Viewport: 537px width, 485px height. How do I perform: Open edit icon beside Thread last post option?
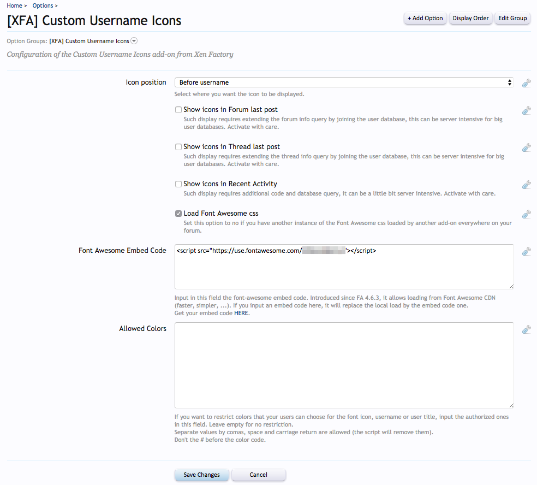pyautogui.click(x=527, y=147)
